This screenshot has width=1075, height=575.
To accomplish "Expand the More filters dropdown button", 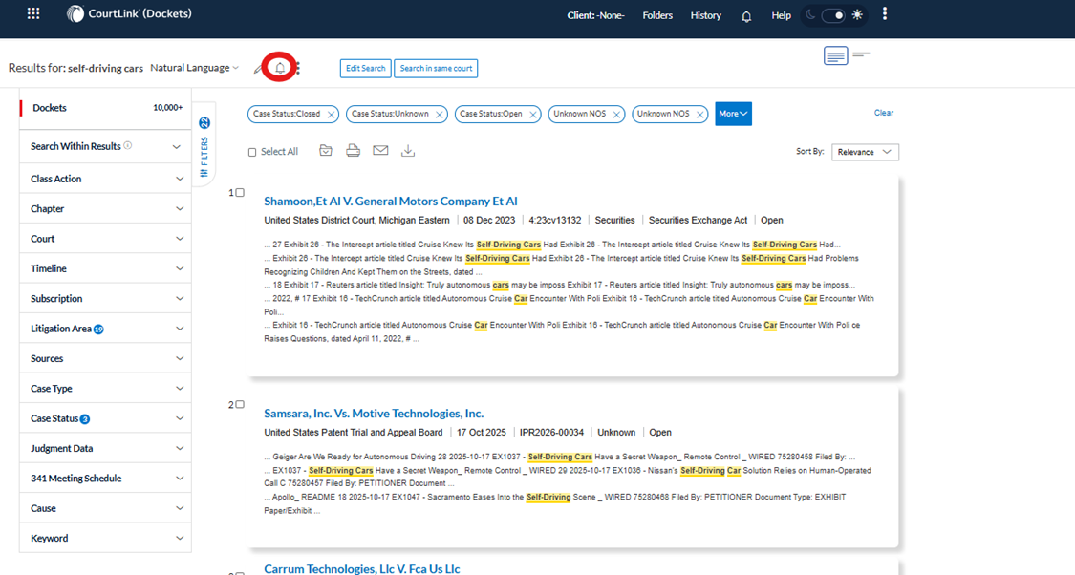I will tap(733, 114).
